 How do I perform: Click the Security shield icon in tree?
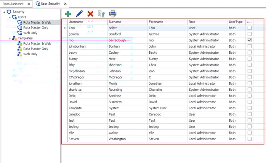pos(9,12)
